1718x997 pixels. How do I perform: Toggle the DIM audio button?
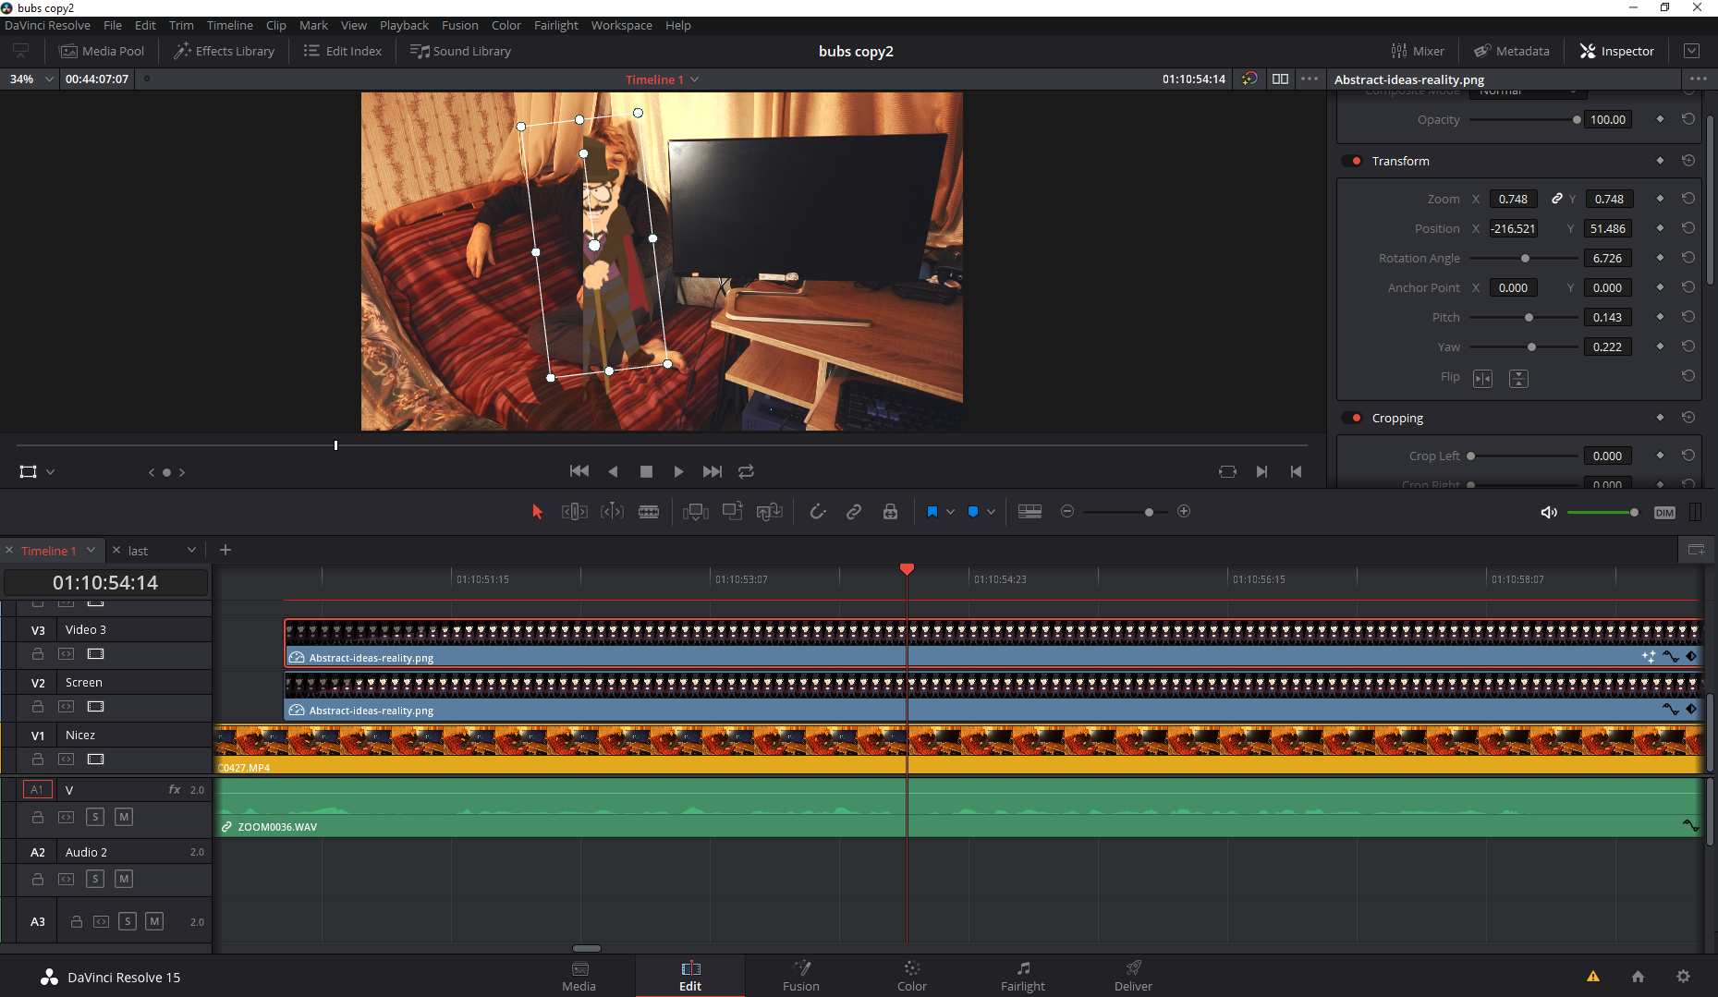coord(1664,513)
